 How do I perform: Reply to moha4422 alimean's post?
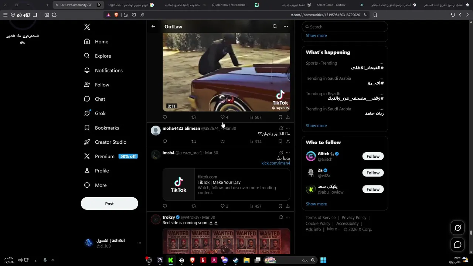tap(165, 141)
